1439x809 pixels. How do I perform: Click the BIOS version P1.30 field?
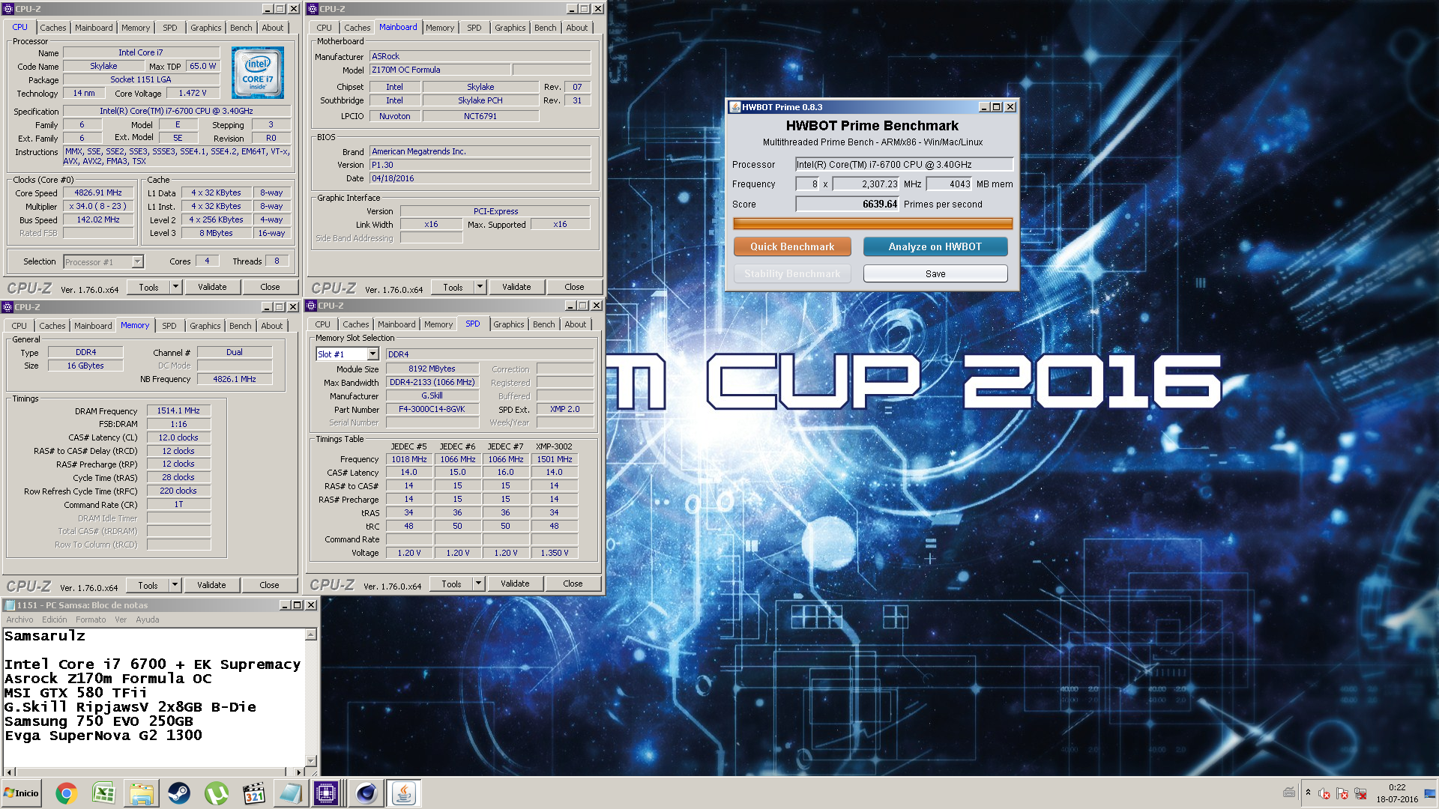[480, 165]
